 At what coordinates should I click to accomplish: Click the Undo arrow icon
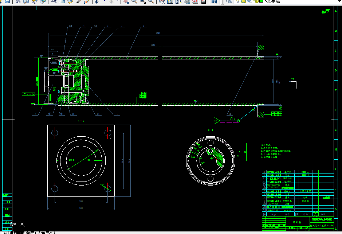tap(97, 2)
